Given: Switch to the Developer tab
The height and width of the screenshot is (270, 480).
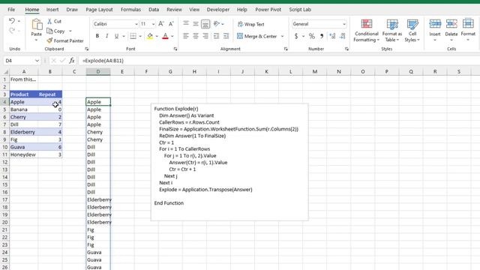Looking at the screenshot, I should click(x=218, y=10).
